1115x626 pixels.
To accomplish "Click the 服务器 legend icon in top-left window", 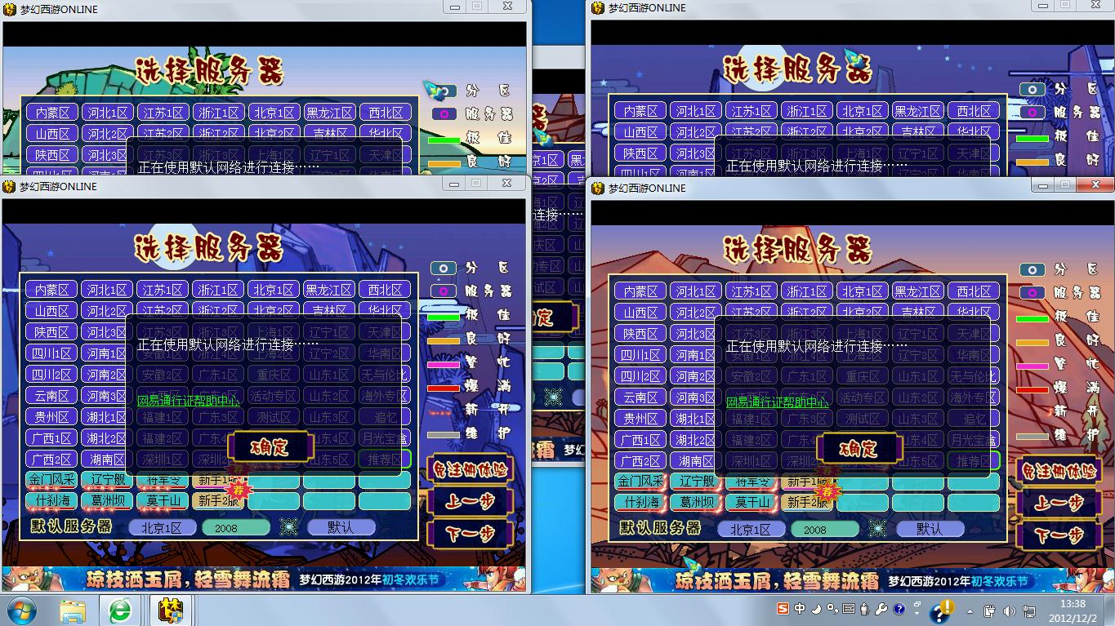I will [x=443, y=114].
